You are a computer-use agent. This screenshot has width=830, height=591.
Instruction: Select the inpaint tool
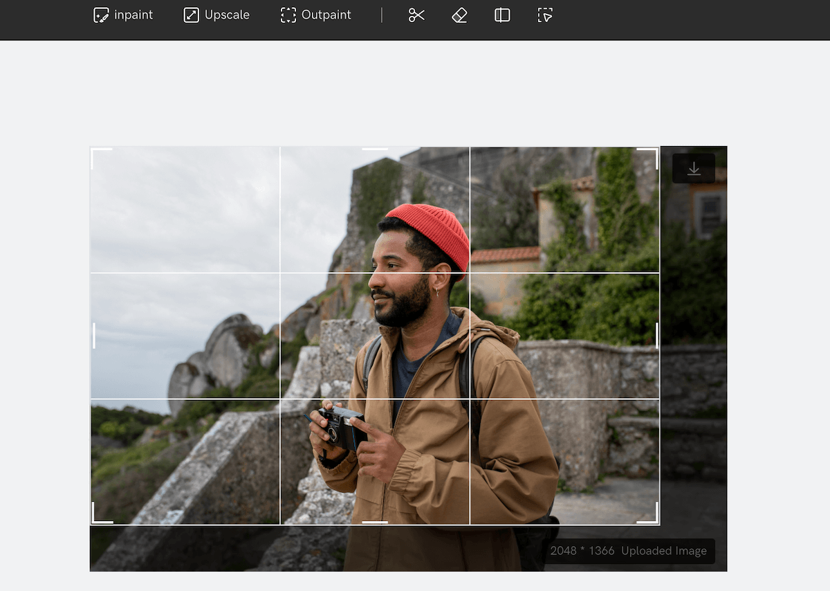(122, 15)
